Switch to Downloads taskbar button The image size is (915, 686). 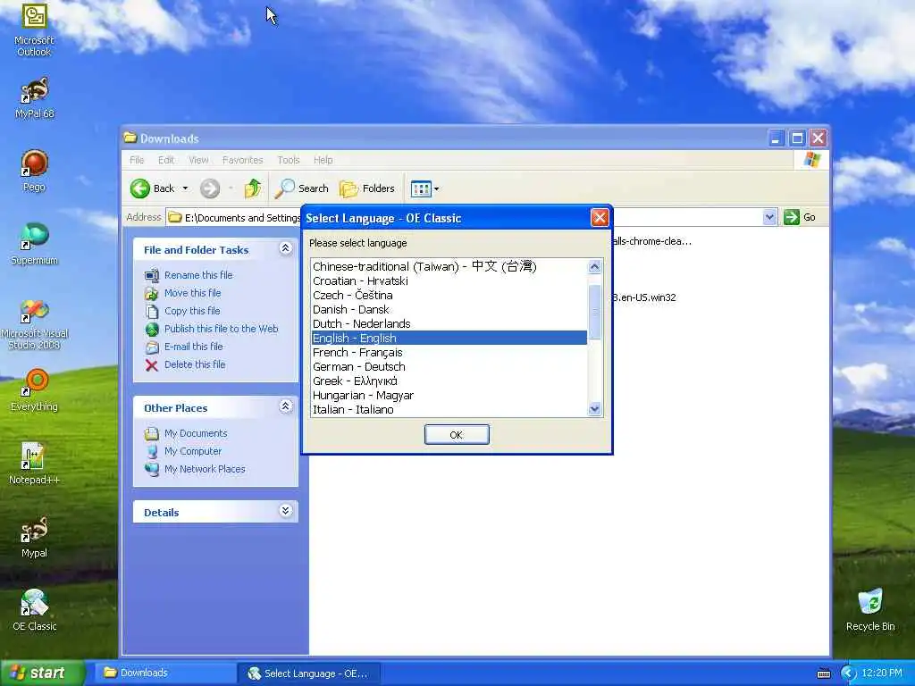(x=165, y=673)
